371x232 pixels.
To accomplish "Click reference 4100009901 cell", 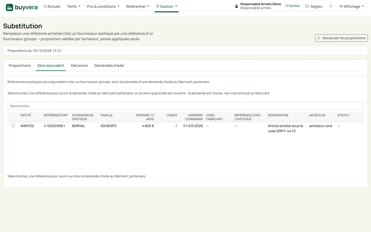I will click(x=54, y=126).
